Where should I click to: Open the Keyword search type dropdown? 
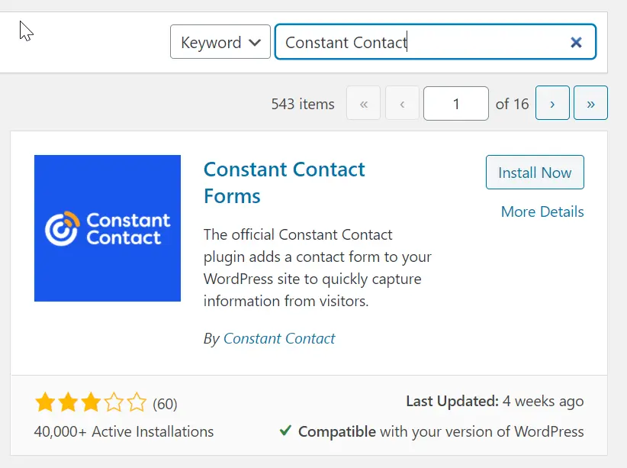220,42
